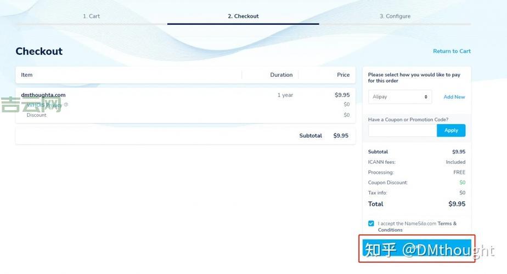Go to the 1. Cart step tab
507x274 pixels.
tap(91, 16)
